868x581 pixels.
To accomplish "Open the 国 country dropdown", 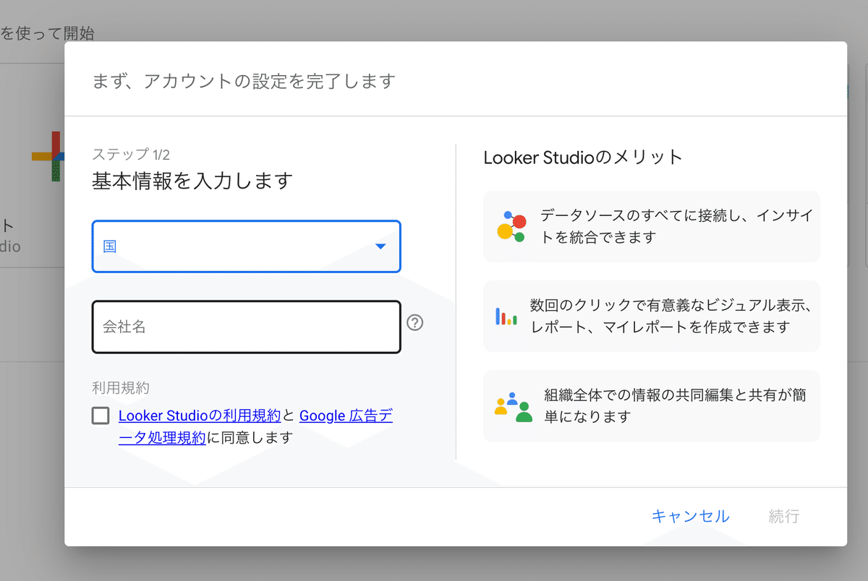I will (246, 246).
